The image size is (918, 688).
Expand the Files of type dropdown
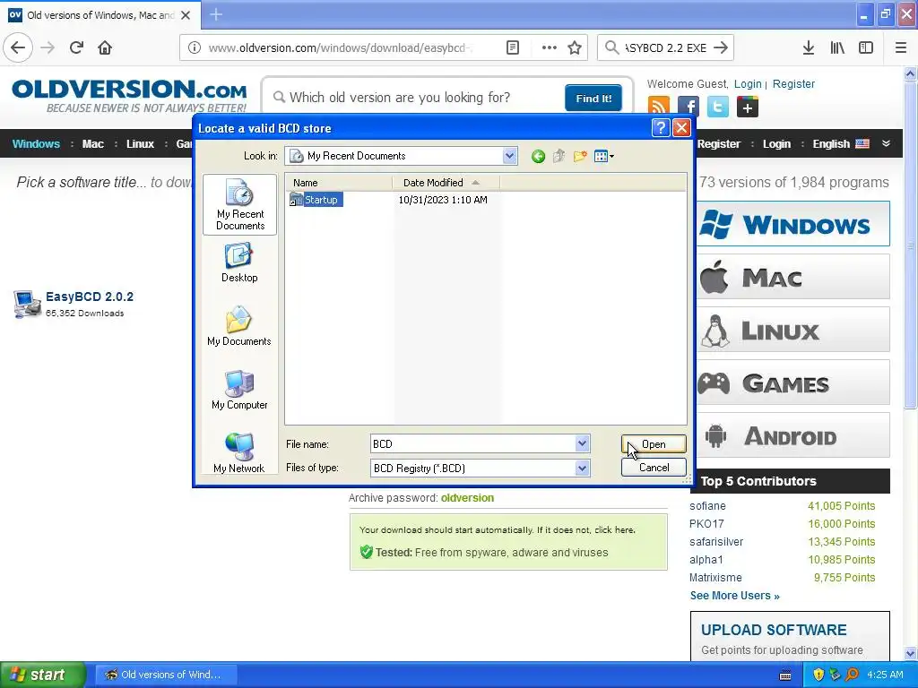point(582,468)
